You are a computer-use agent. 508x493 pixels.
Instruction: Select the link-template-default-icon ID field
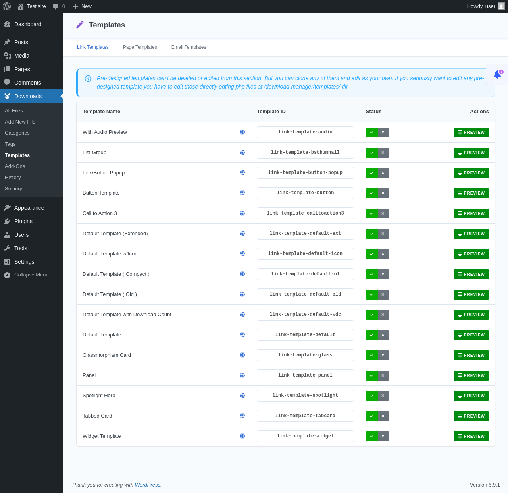pos(305,254)
